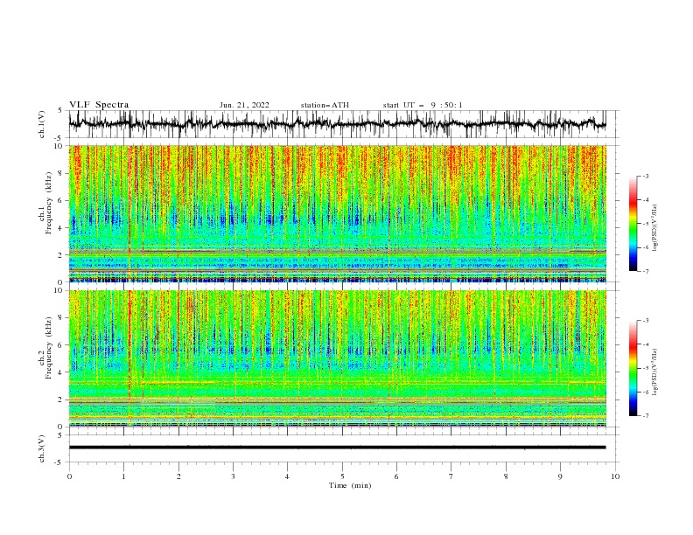The width and height of the screenshot is (693, 535).
Task: Click the 'VLF Spectra' title text
Action: tap(99, 105)
